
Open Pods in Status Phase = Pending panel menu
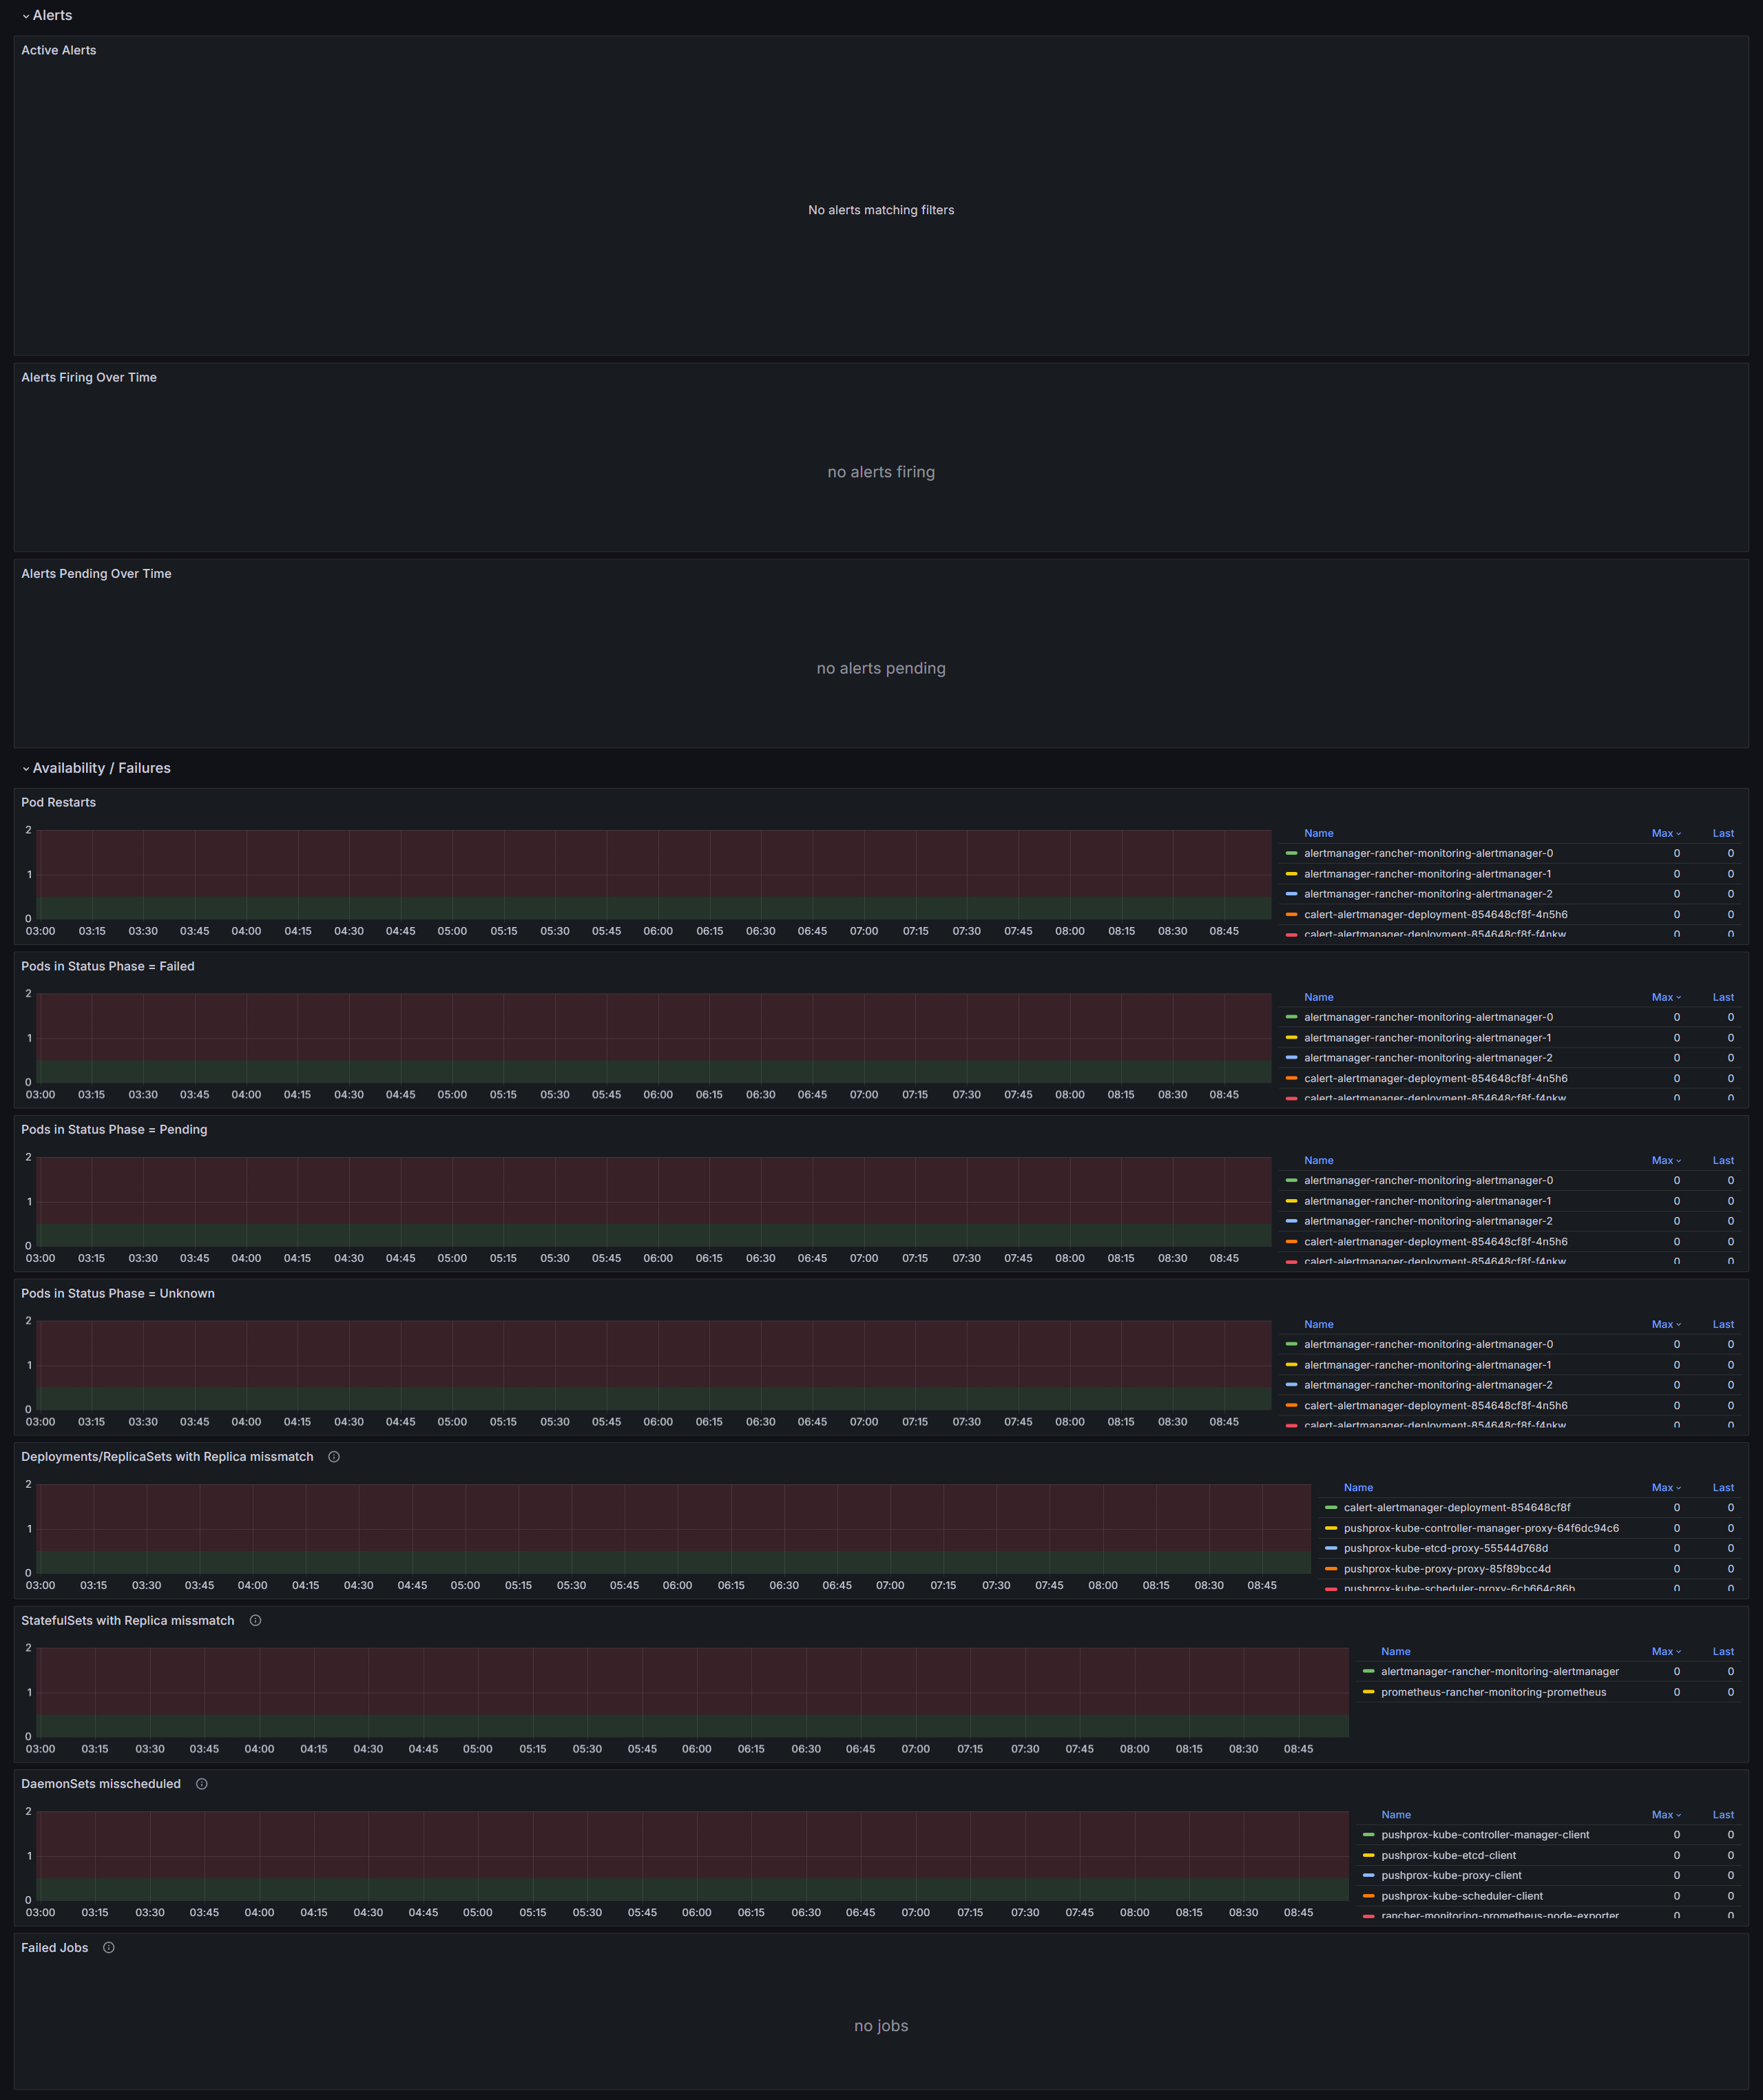click(x=114, y=1130)
